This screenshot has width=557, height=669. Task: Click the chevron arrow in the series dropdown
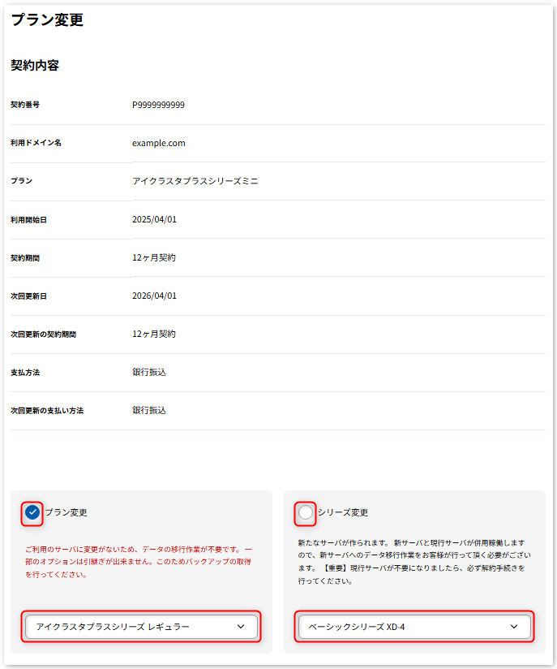click(514, 627)
